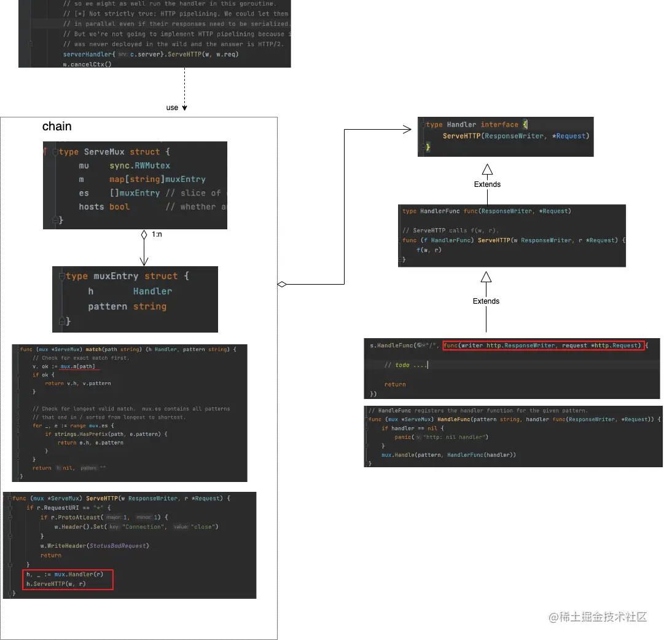The width and height of the screenshot is (664, 640).
Task: Click the anonymous 'func(writer http.ResponseWriter' signature
Action: coord(542,346)
